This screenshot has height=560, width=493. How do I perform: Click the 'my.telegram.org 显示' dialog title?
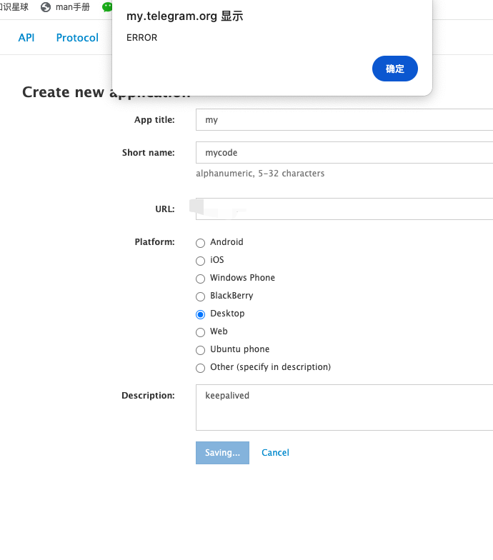pyautogui.click(x=184, y=16)
